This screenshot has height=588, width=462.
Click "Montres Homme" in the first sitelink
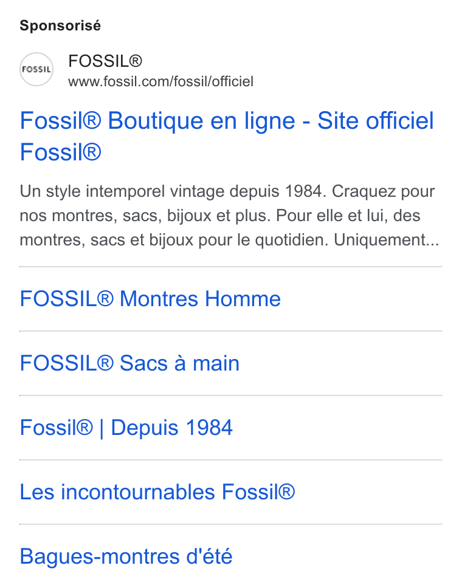coord(200,299)
